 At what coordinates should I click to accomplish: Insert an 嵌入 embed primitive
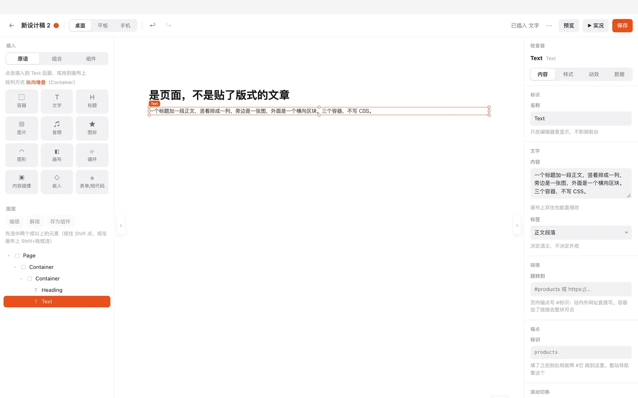click(57, 182)
